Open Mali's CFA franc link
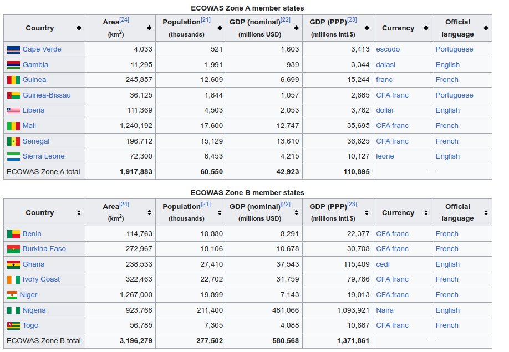509x352 pixels. (x=392, y=126)
